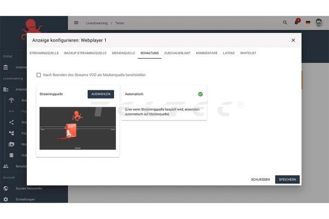Click the Einstellungen gear icon
This screenshot has height=219, width=329.
point(5,199)
